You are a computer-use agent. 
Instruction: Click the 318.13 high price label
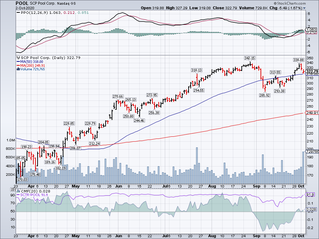(196, 70)
